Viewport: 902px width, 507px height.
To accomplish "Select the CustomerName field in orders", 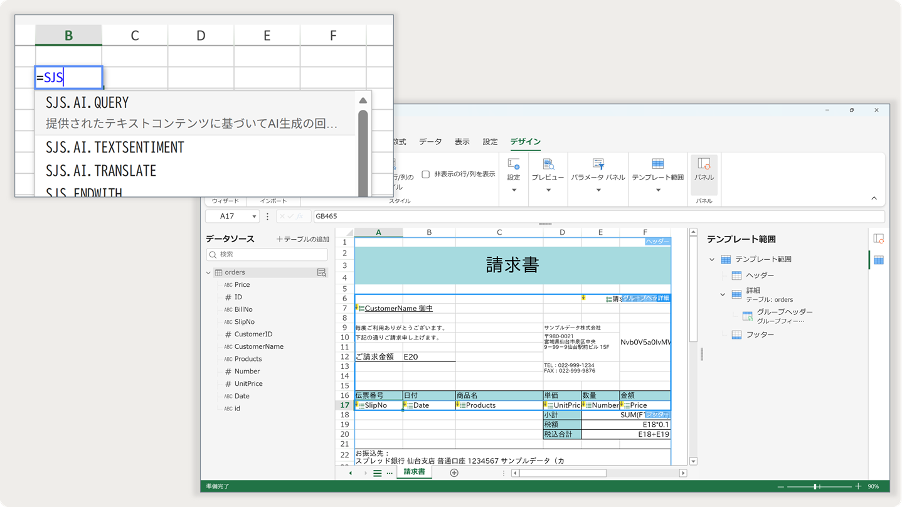I will pos(259,347).
